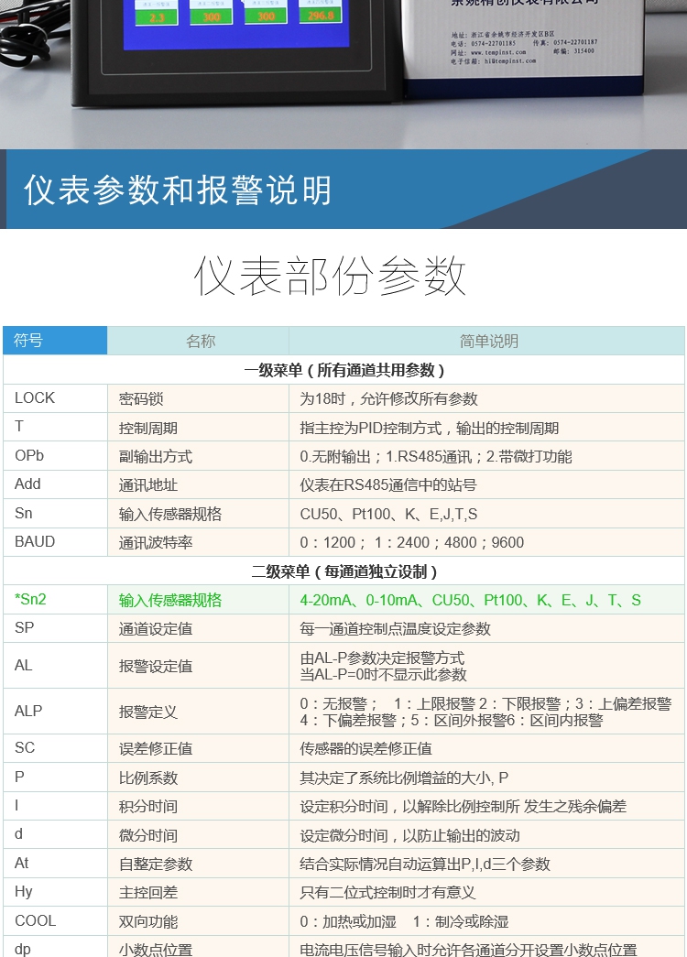Screen dimensions: 687x957
Task: Click '结合实际情况自动运算出P,I,d' description
Action: [x=486, y=864]
